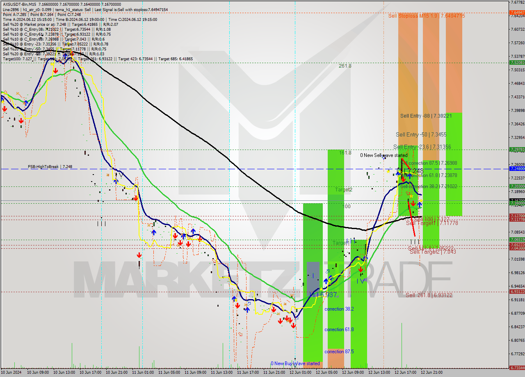The height and width of the screenshot is (377, 525).
Task: Click the Target100: 7.127 summary line
Action: coord(98,59)
